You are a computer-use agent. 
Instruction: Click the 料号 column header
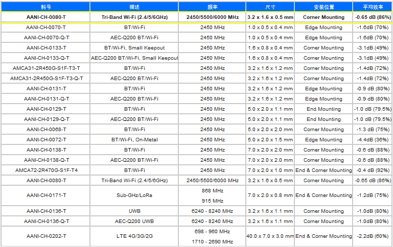click(46, 7)
